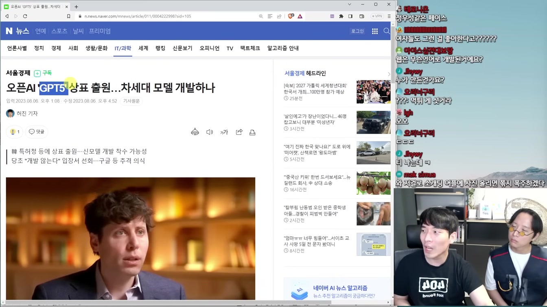Open headline '살인예고'가 장난이었다니
Viewport: 547px width, 307px height.
[x=315, y=119]
